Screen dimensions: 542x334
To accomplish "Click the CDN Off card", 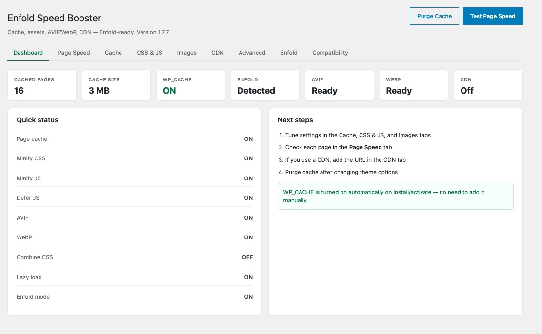I will click(x=488, y=85).
